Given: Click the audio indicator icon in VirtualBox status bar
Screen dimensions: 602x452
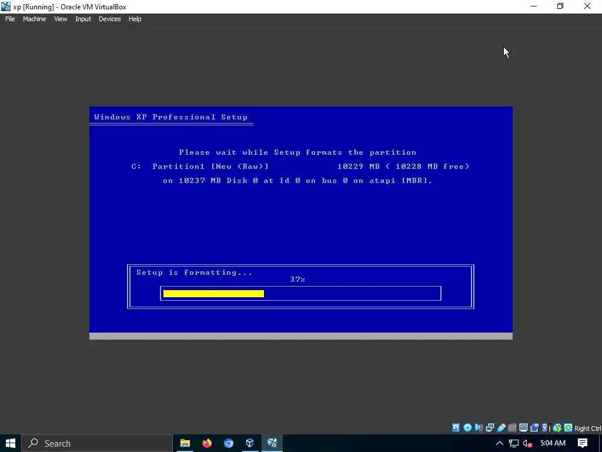Looking at the screenshot, I should (x=479, y=428).
